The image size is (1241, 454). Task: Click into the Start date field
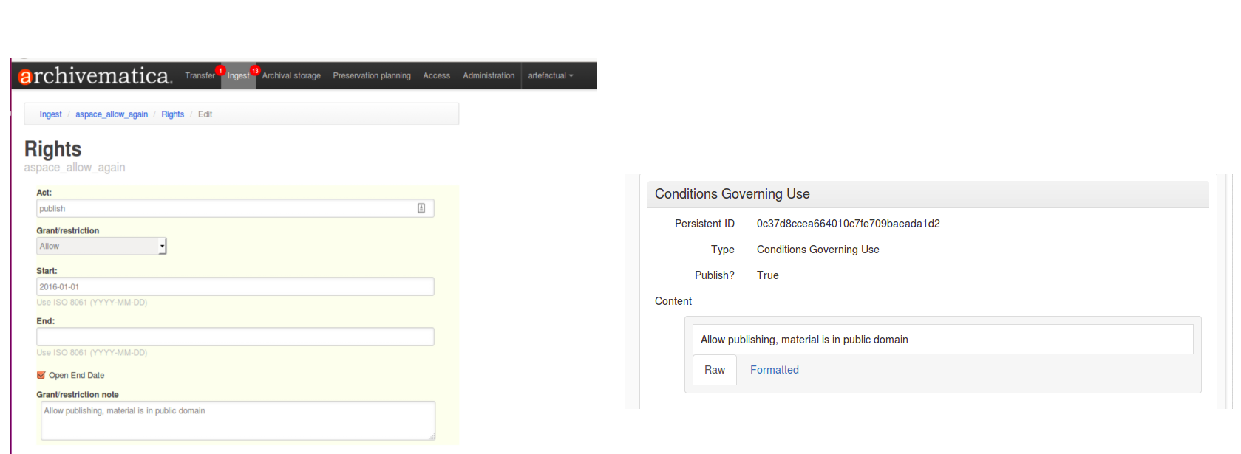pos(235,286)
